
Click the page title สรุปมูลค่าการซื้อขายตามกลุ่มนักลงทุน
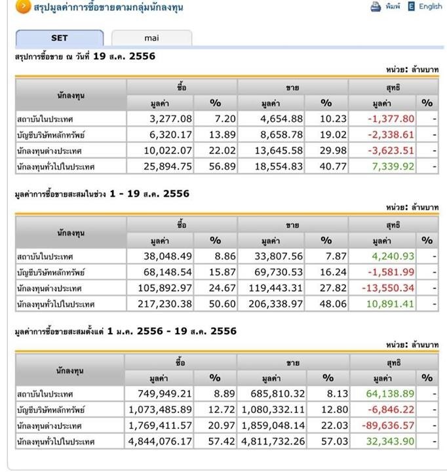(108, 8)
